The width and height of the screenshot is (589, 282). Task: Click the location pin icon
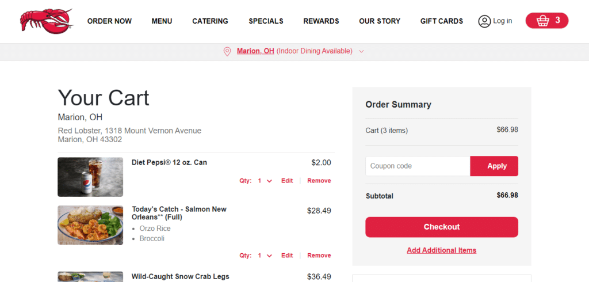tap(227, 52)
